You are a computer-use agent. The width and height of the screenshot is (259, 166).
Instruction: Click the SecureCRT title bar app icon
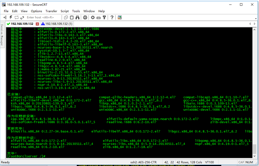[4, 5]
